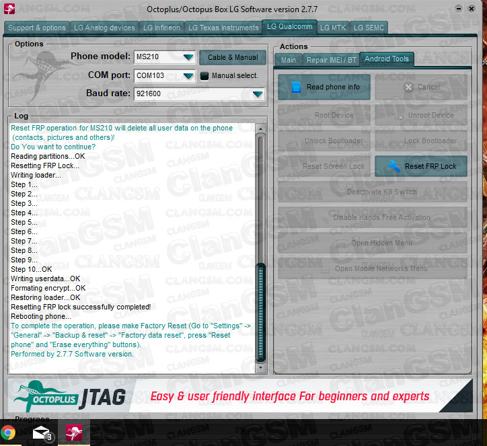Click the Open Hidden Menu button
487x446 pixels.
(x=373, y=243)
